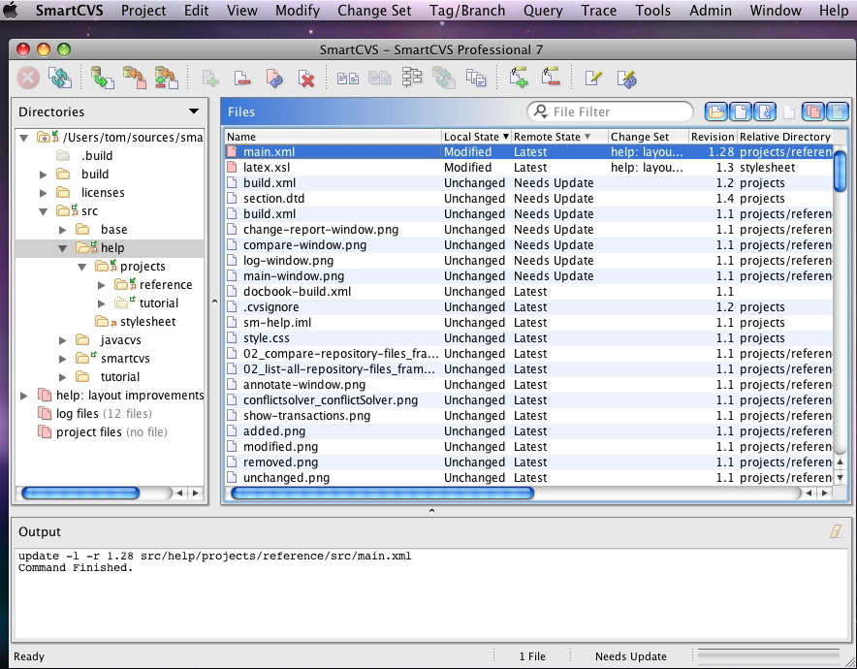Open the Directories panel dropdown arrow
This screenshot has width=857, height=669.
pos(194,111)
